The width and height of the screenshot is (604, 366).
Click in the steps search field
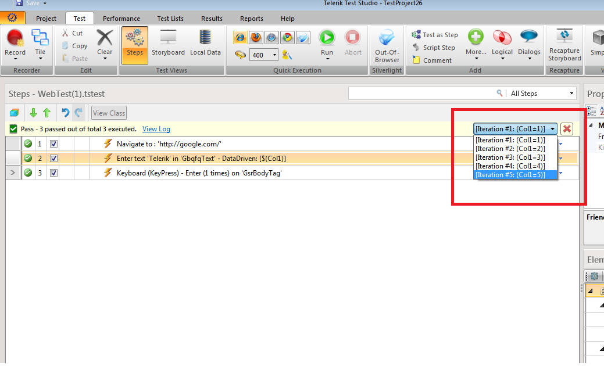[x=422, y=94]
